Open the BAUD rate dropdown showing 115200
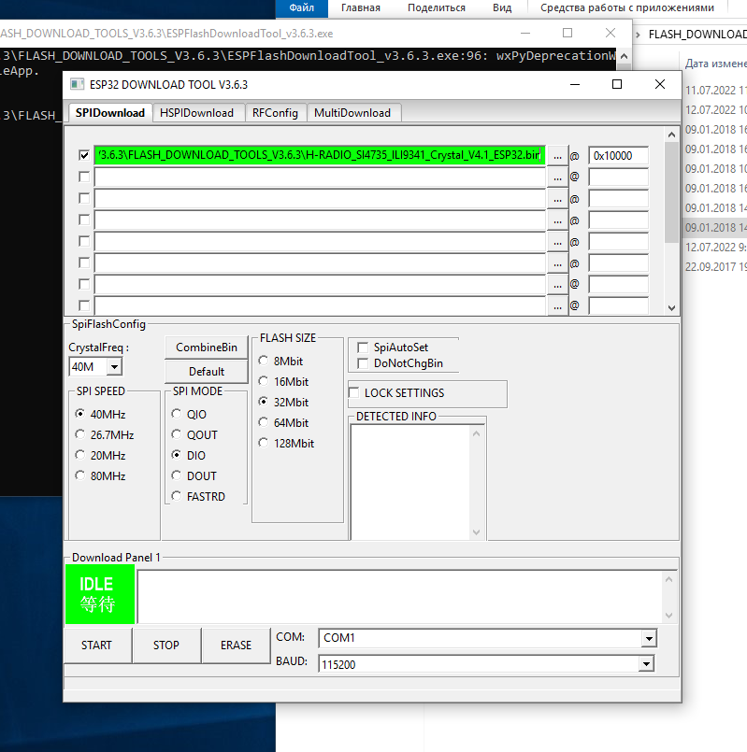The image size is (747, 752). 646,664
